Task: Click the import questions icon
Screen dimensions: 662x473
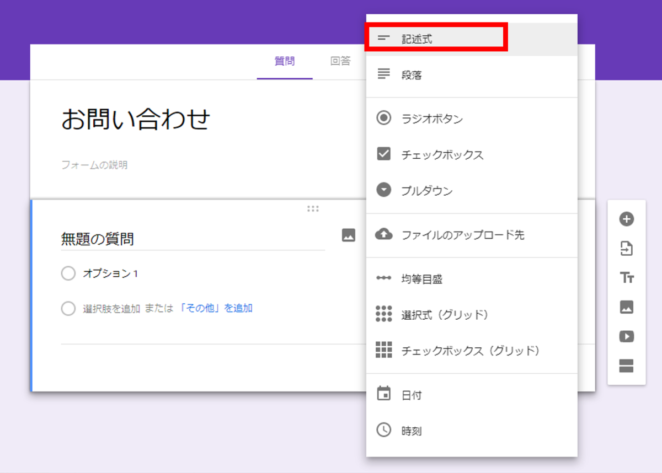Action: tap(626, 249)
